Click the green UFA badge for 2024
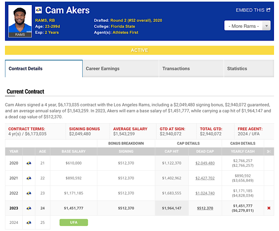The width and height of the screenshot is (279, 231). (x=74, y=222)
